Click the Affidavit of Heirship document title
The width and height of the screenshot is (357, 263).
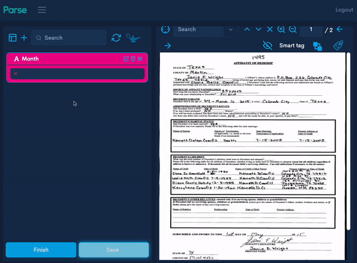253,63
